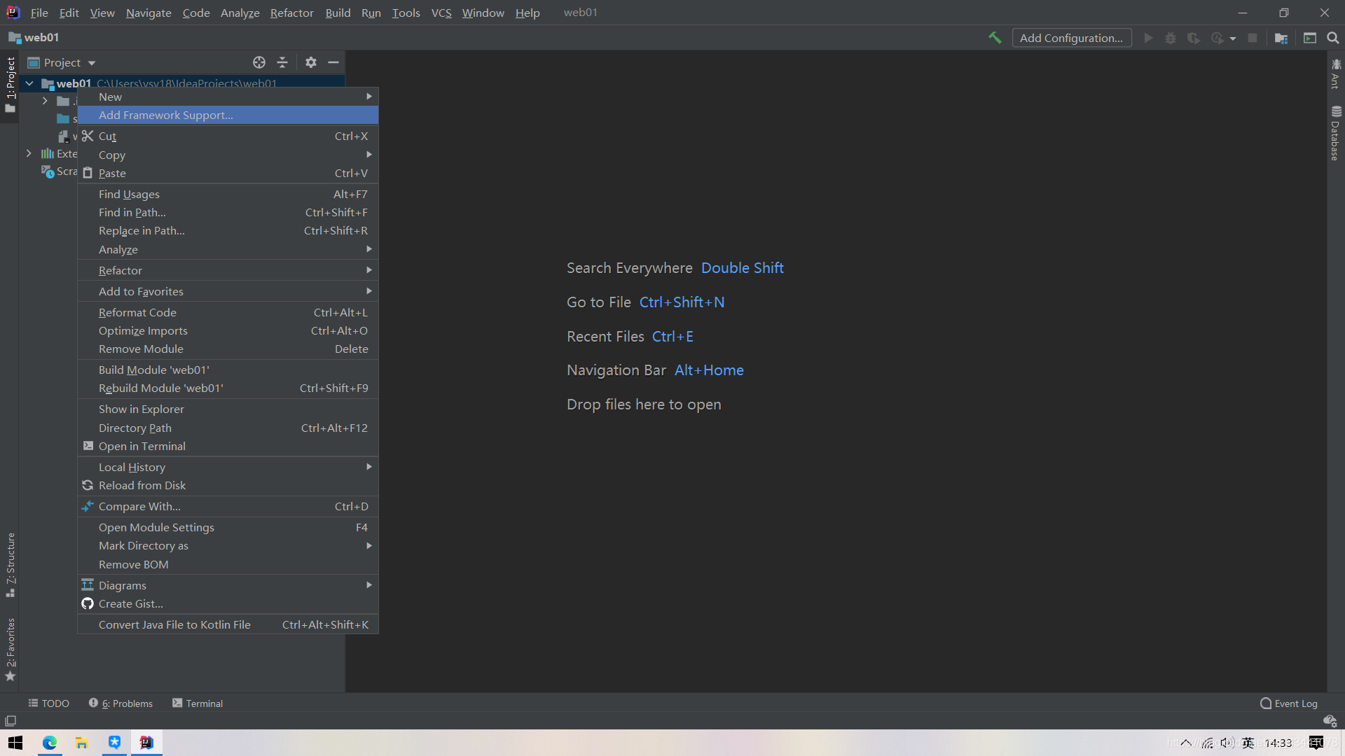Viewport: 1345px width, 756px height.
Task: Click the Add Configuration button
Action: [x=1070, y=37]
